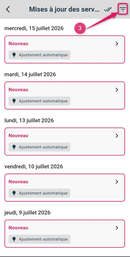Open the Nouveau card for 9 juillet

tap(65, 233)
